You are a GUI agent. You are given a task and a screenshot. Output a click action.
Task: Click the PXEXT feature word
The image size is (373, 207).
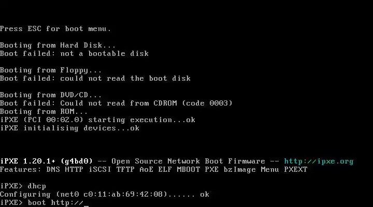click(296, 170)
